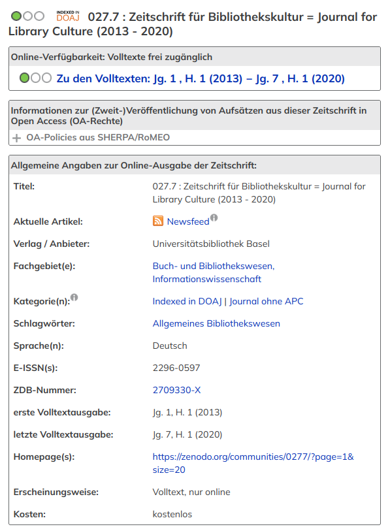This screenshot has width=390, height=531.
Task: Click the journal title heading text
Action: click(193, 24)
